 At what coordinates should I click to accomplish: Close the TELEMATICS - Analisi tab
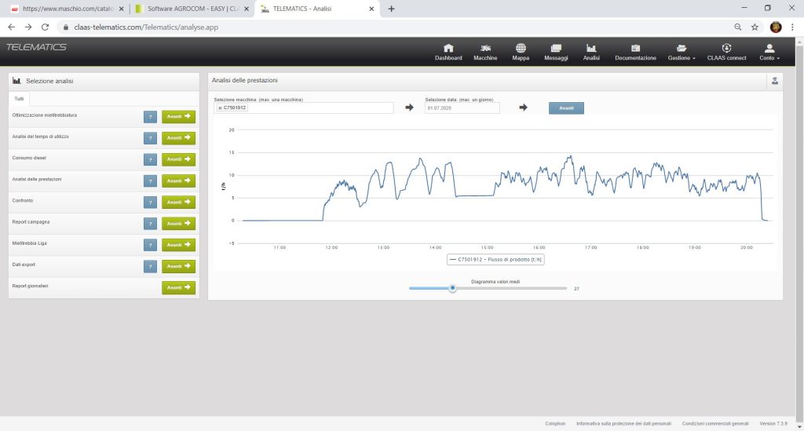[371, 9]
